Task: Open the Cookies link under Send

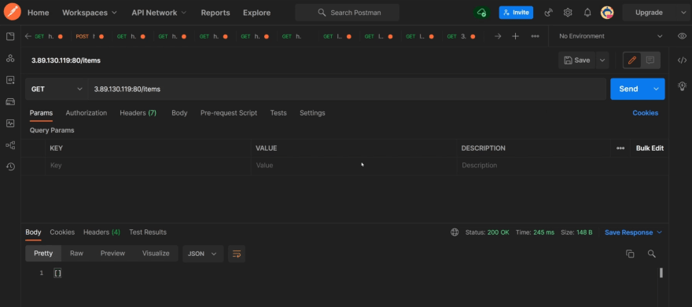Action: 646,113
